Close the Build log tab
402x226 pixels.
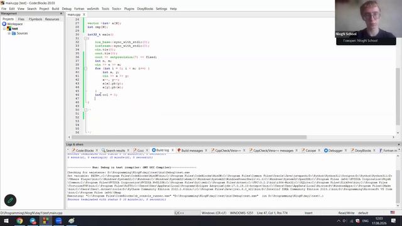tap(173, 150)
